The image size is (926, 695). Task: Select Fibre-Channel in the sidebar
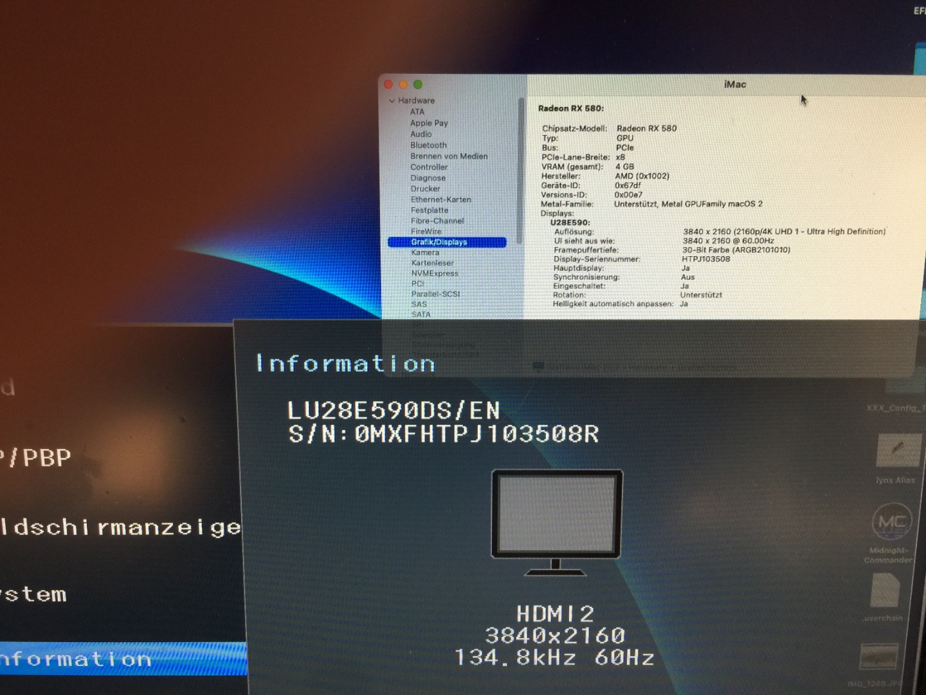437,221
